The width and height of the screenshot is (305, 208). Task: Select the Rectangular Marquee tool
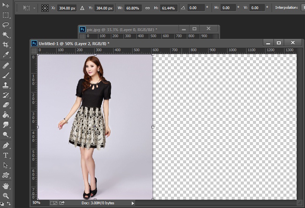[6, 15]
